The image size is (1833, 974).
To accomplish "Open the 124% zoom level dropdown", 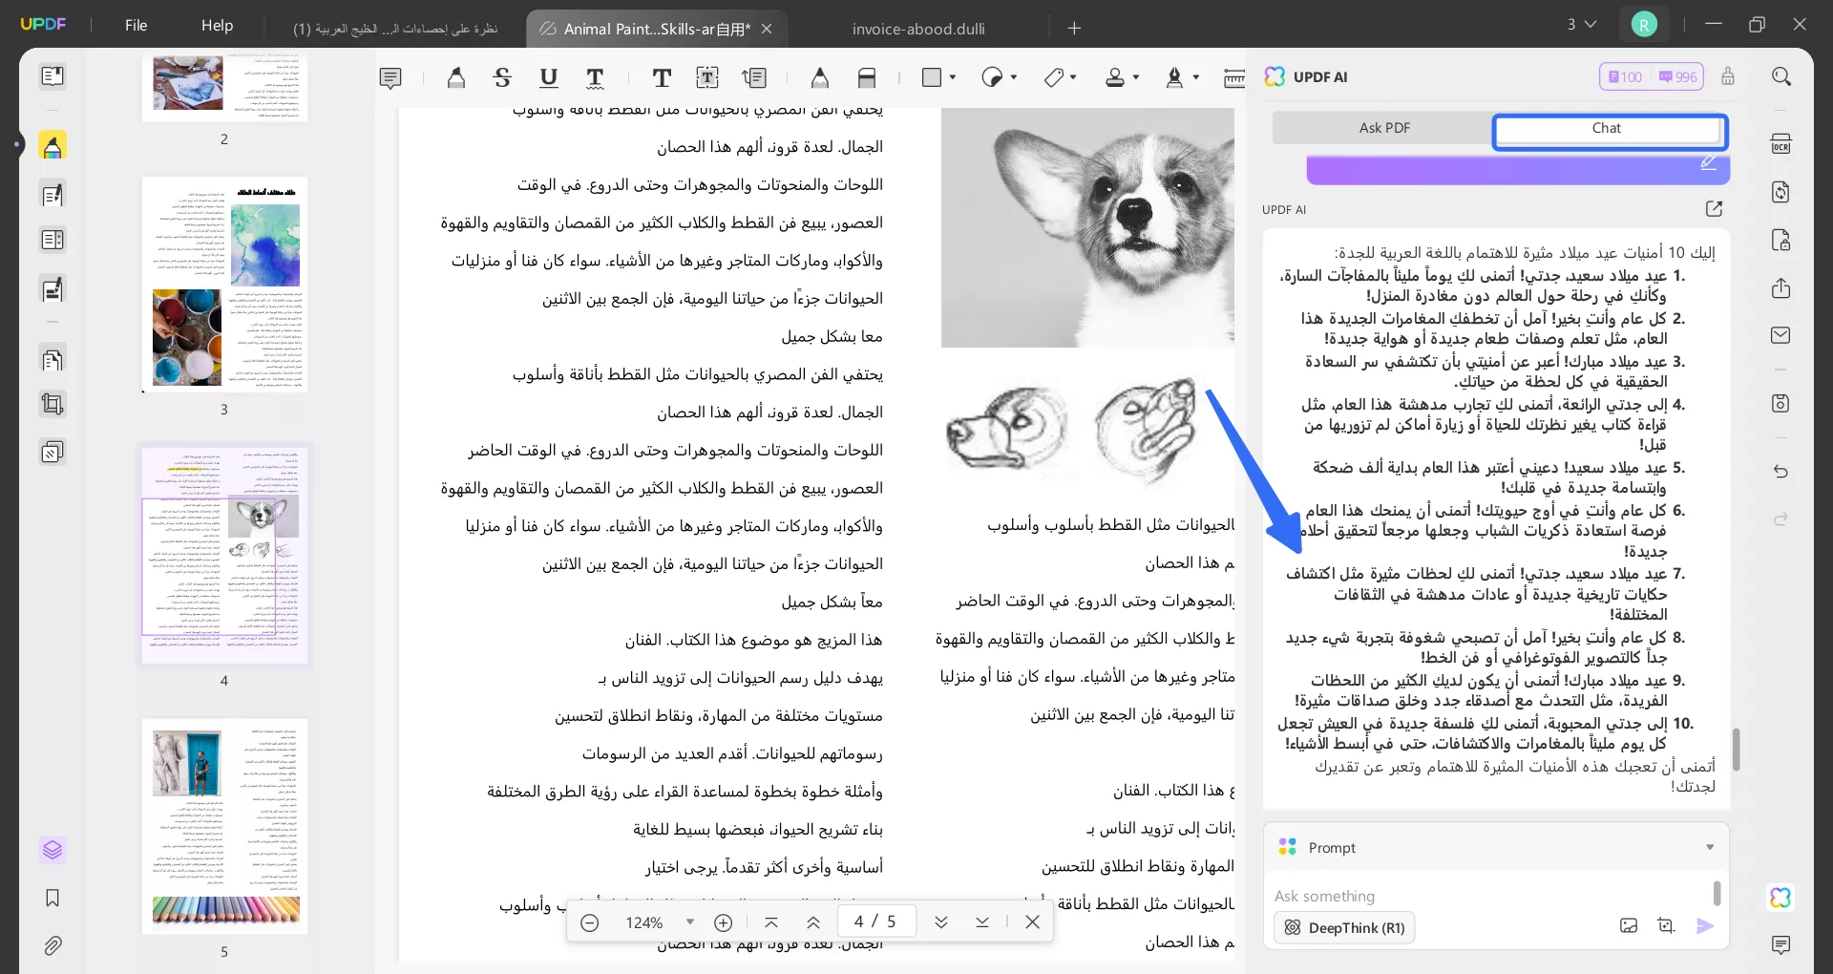I will (x=689, y=921).
